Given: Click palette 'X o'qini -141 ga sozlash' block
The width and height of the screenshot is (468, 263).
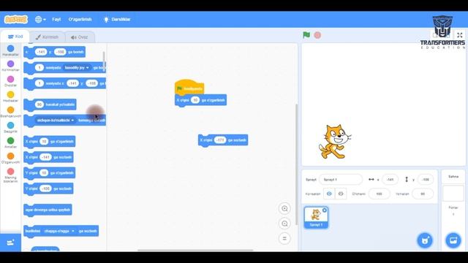Looking at the screenshot, I should tap(49, 157).
